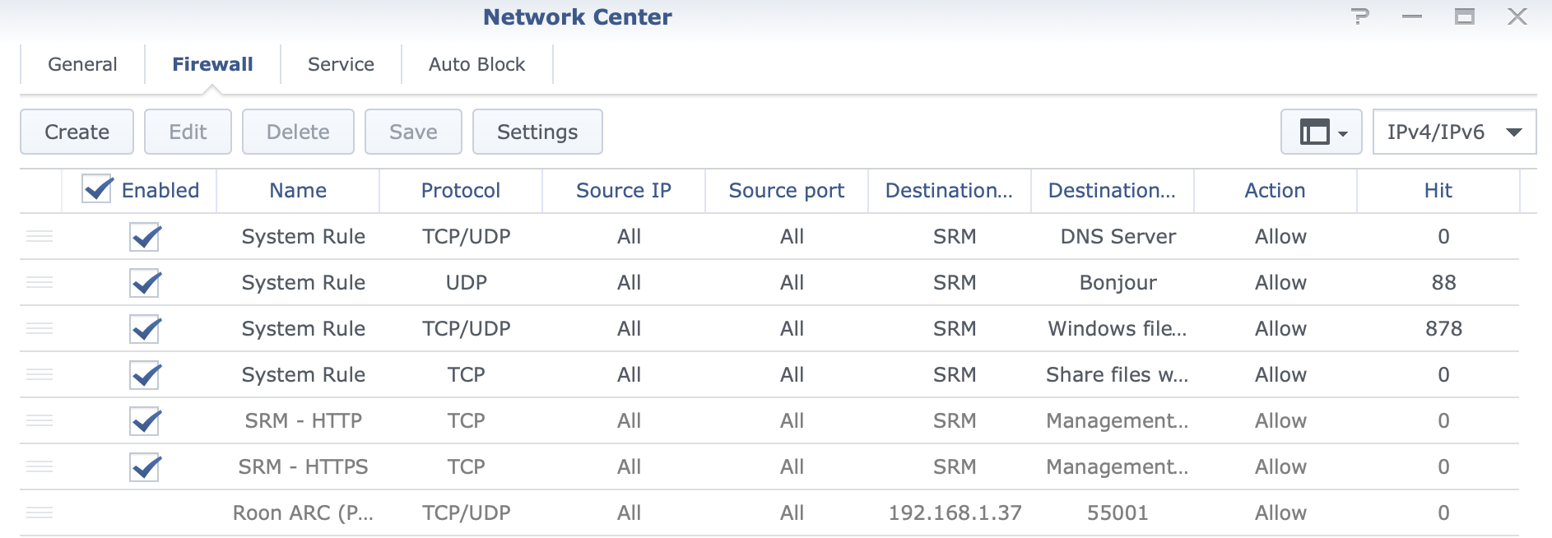Grab drag handle of DNS Server rule
Image resolution: width=1552 pixels, height=538 pixels.
[x=39, y=237]
